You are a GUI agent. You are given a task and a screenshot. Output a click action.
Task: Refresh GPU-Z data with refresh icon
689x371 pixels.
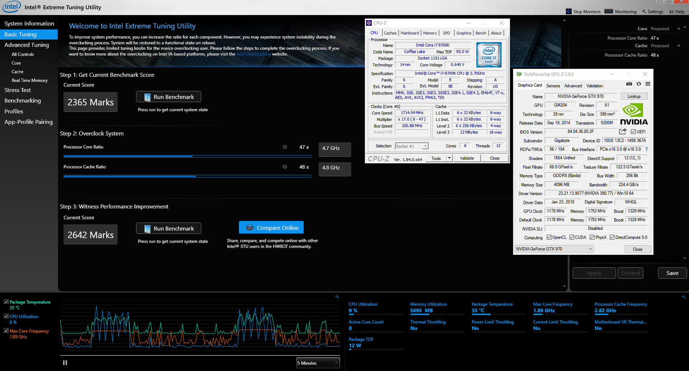(639, 84)
